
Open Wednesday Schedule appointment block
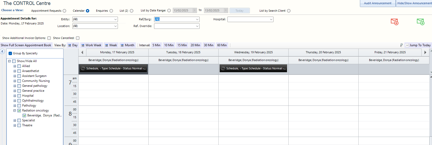click(x=253, y=69)
